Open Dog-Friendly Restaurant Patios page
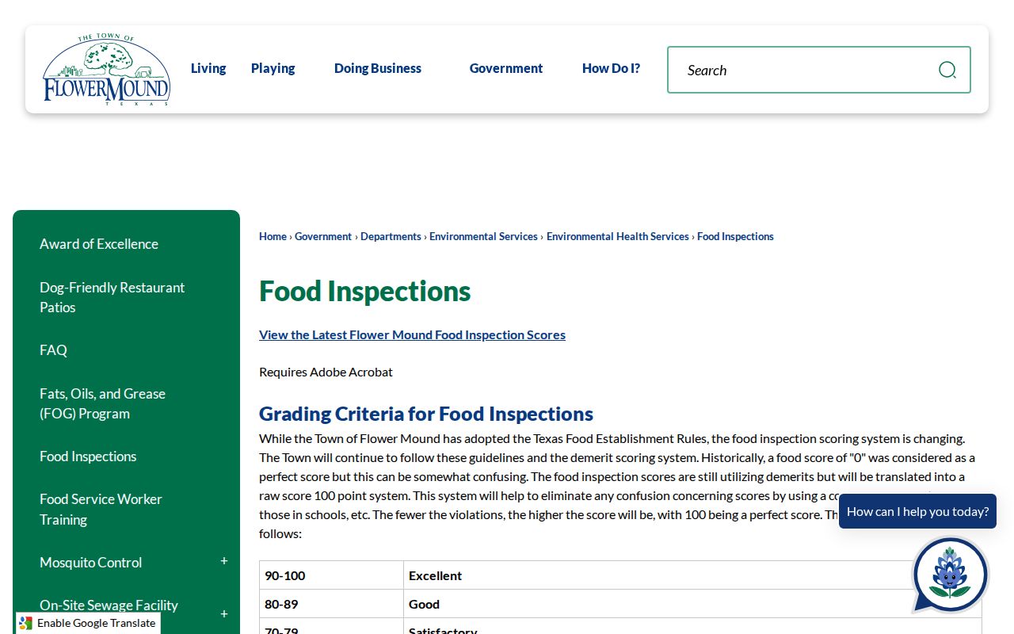 coord(112,297)
